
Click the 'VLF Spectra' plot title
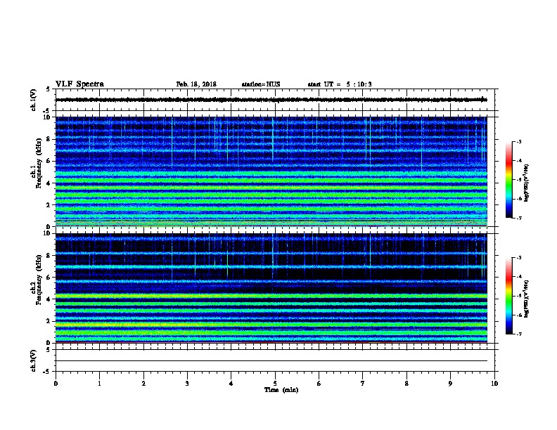(x=79, y=84)
